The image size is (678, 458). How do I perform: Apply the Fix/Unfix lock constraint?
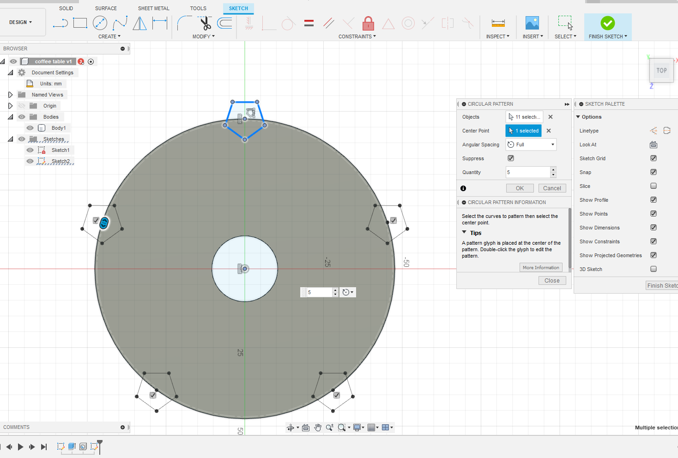(368, 23)
